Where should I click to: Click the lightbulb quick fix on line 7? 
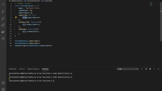[x=16, y=17]
